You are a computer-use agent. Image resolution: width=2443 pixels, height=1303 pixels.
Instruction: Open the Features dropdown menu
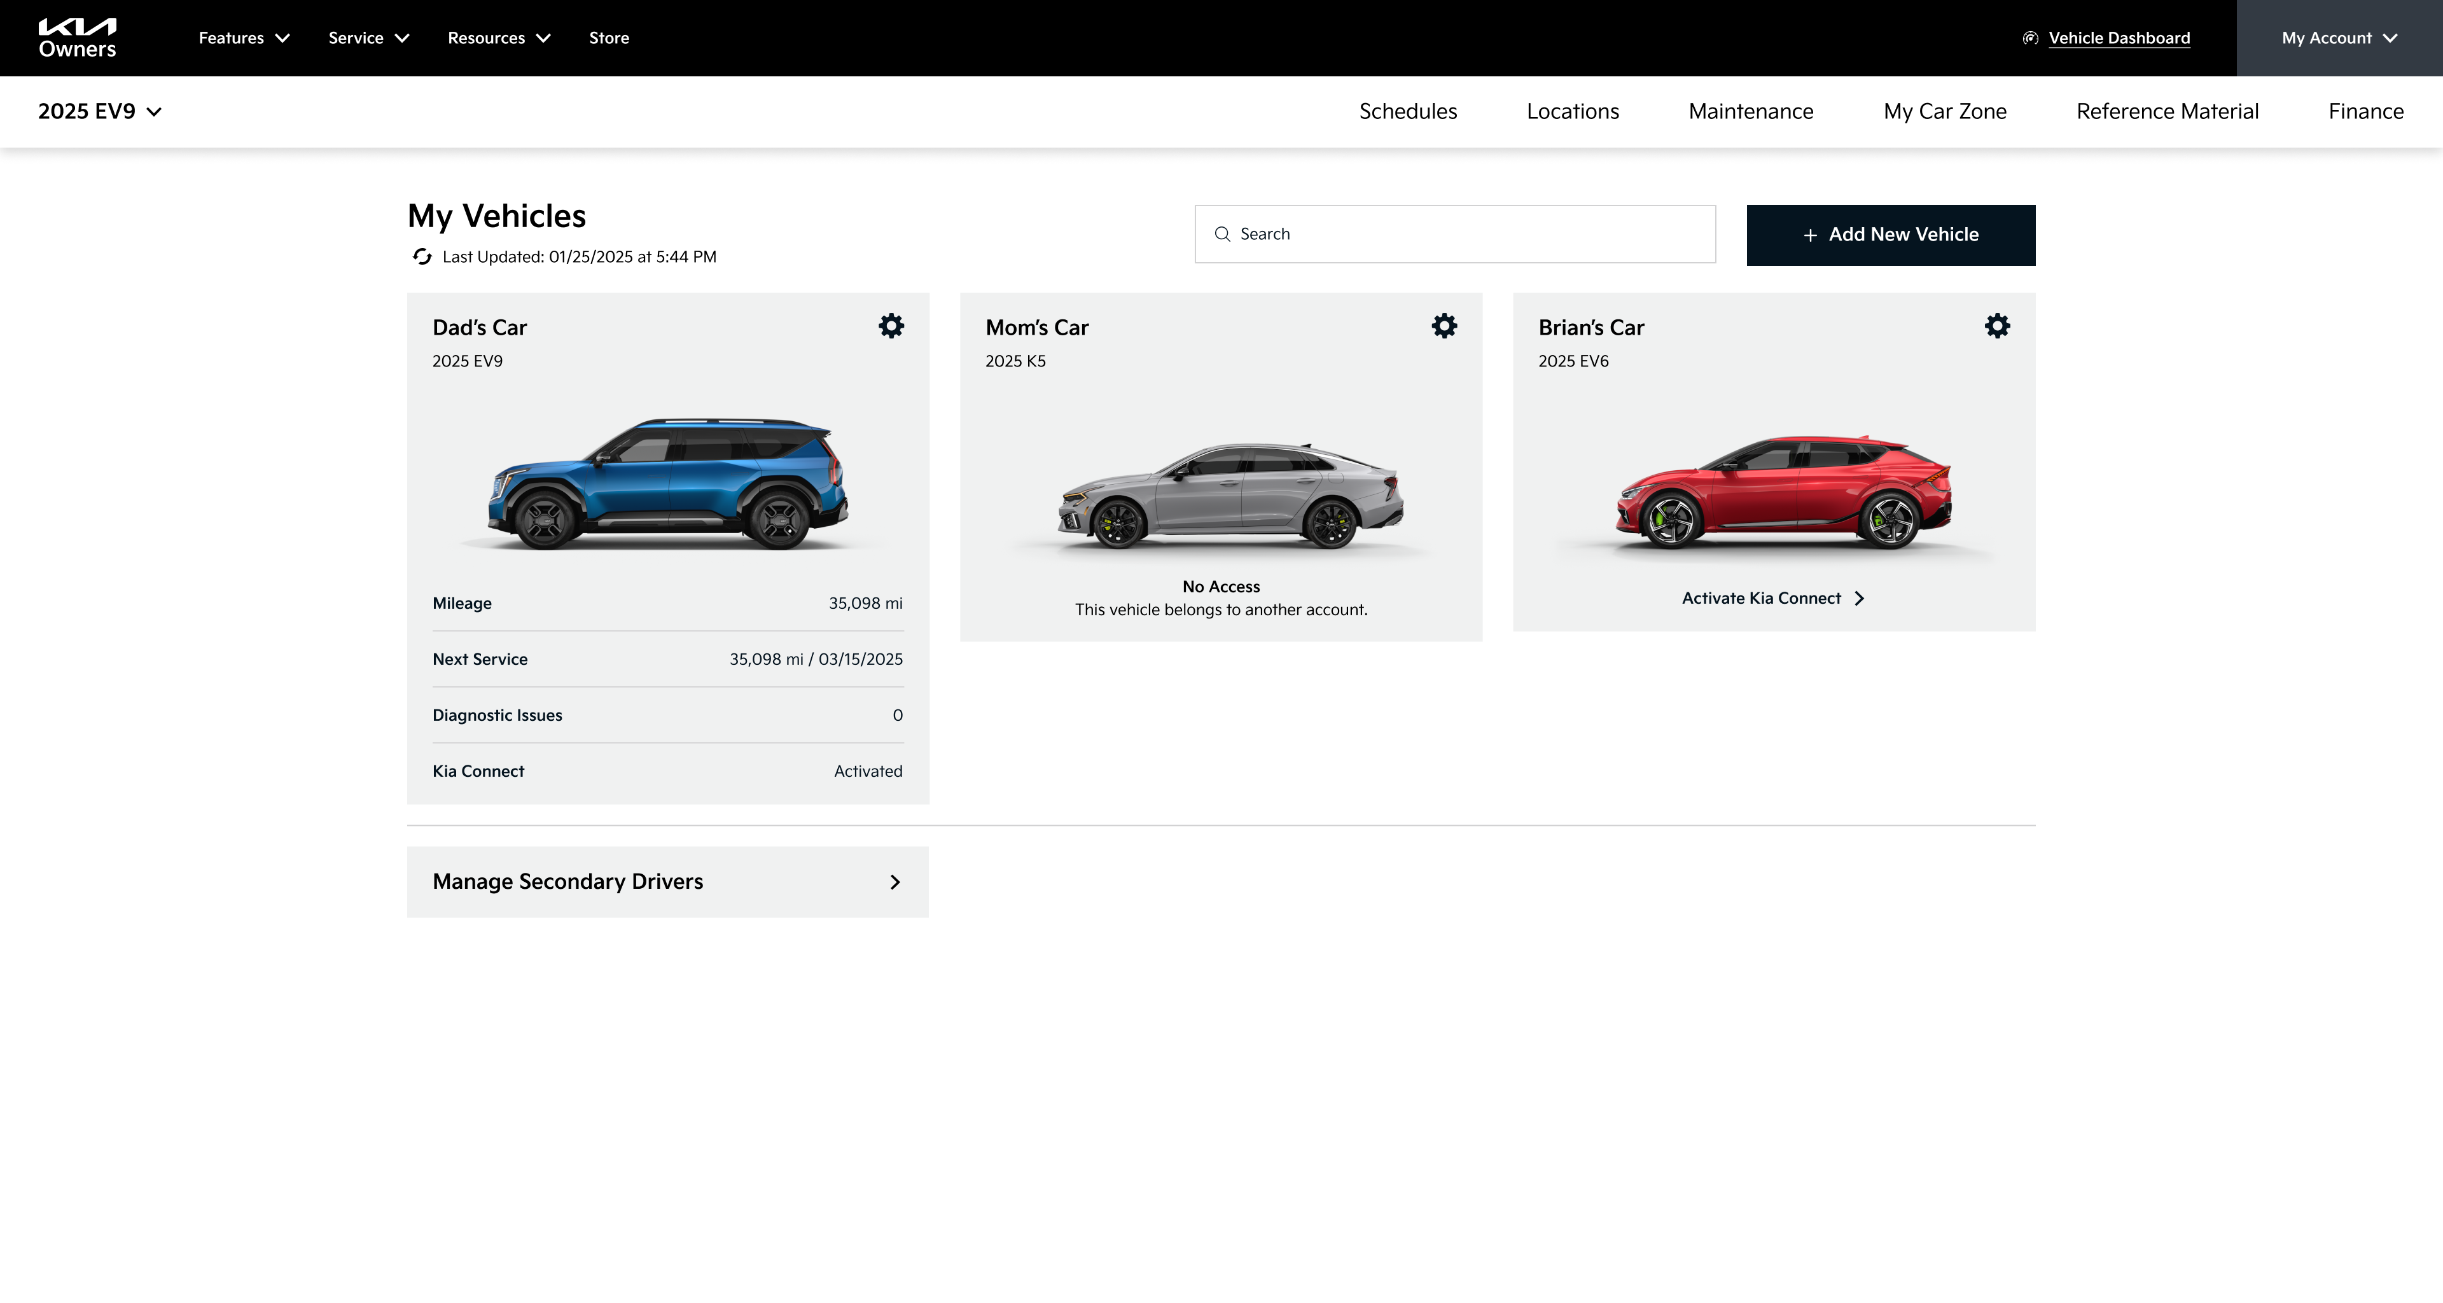tap(243, 38)
